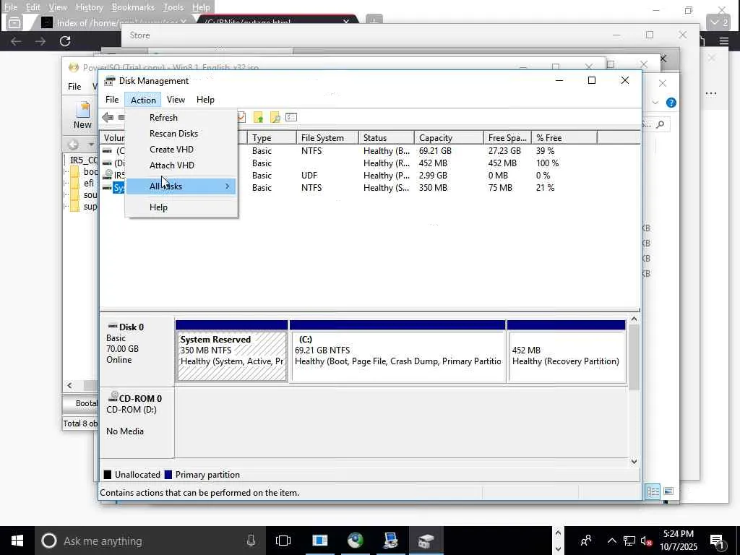
Task: Reload the page in the browser
Action: (x=65, y=41)
